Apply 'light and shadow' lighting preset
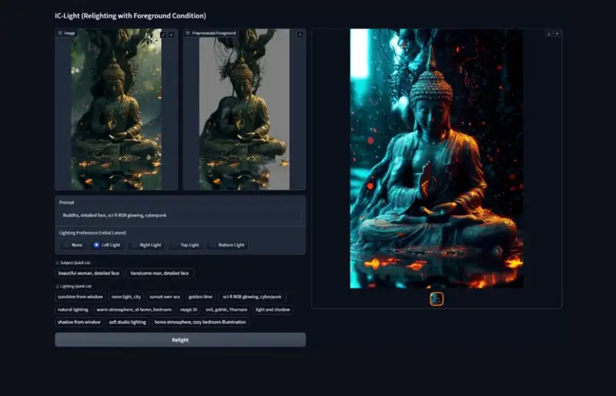This screenshot has width=616, height=396. pyautogui.click(x=273, y=310)
